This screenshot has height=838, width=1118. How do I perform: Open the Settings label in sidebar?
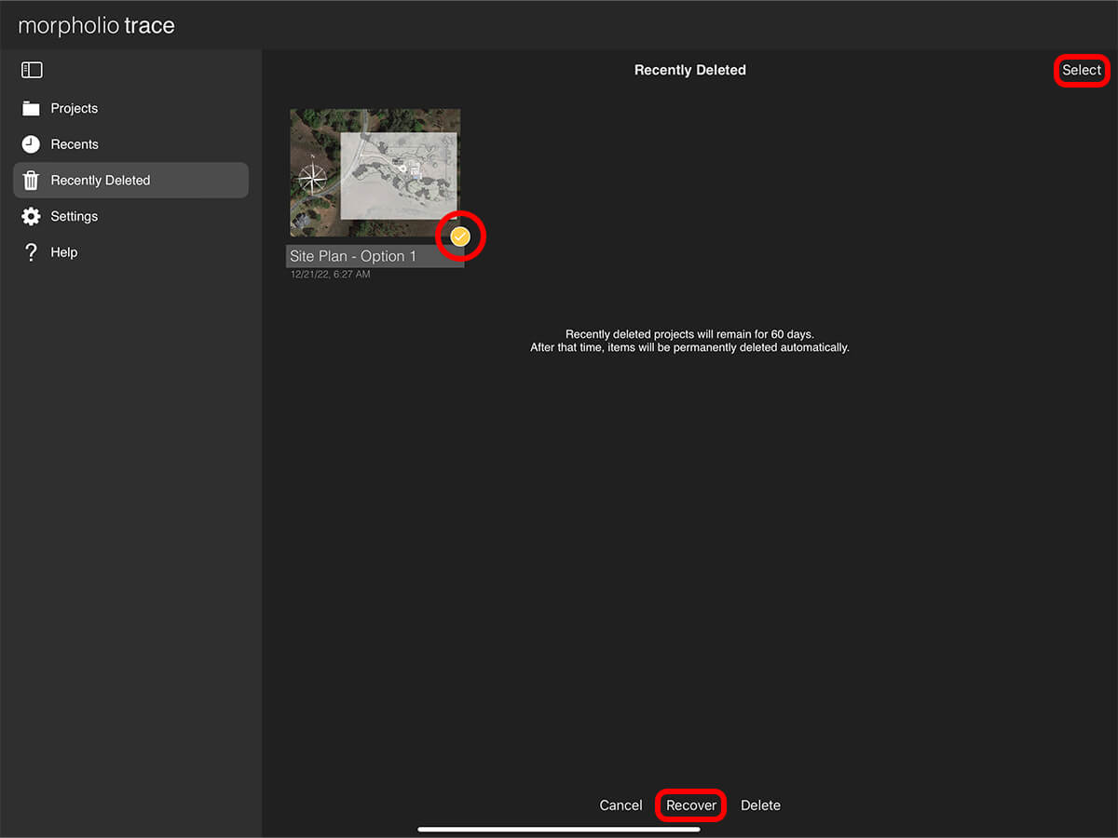tap(75, 216)
